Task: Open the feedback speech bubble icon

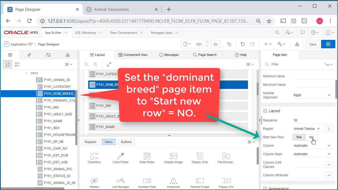Action: [303, 33]
